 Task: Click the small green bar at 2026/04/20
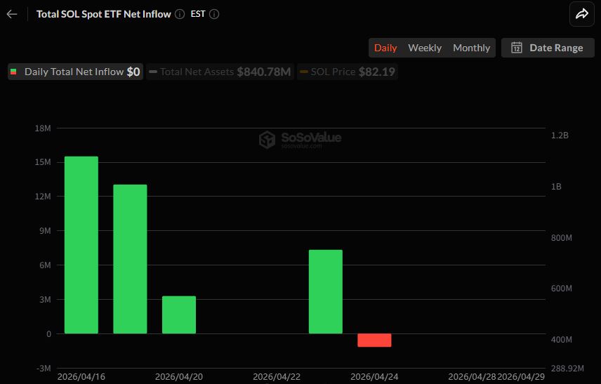pyautogui.click(x=179, y=315)
